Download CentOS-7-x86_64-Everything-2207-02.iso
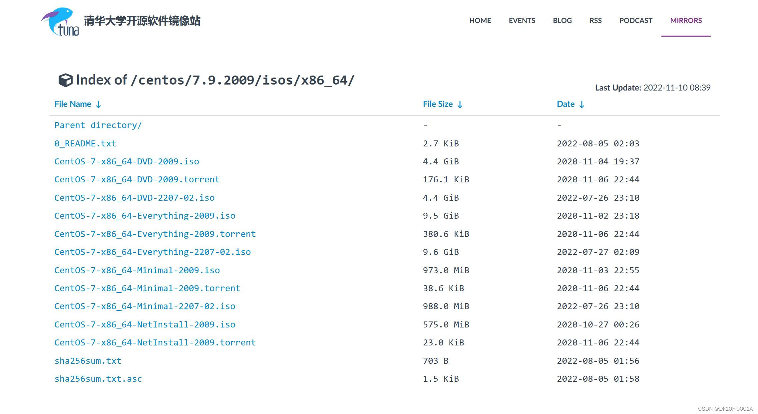Image resolution: width=758 pixels, height=414 pixels. pyautogui.click(x=153, y=252)
